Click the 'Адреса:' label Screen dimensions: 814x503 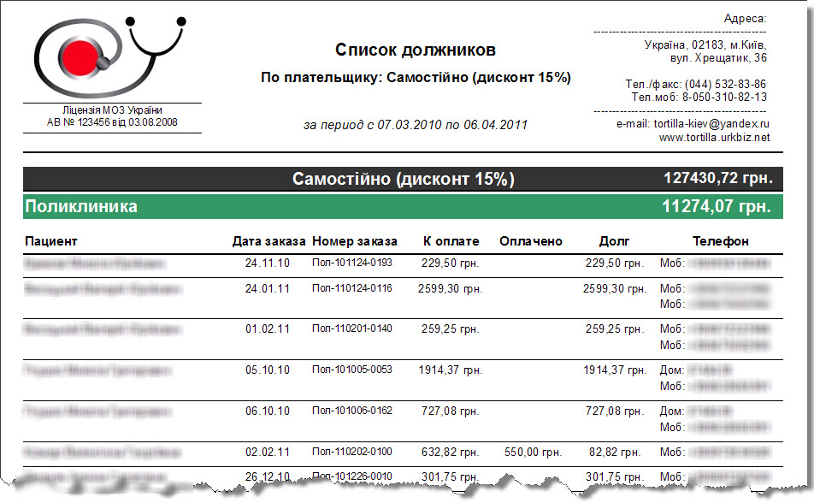(745, 19)
